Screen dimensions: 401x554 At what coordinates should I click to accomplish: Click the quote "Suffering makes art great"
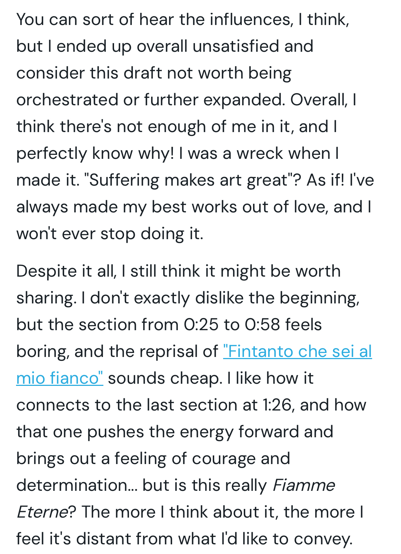coord(188,180)
